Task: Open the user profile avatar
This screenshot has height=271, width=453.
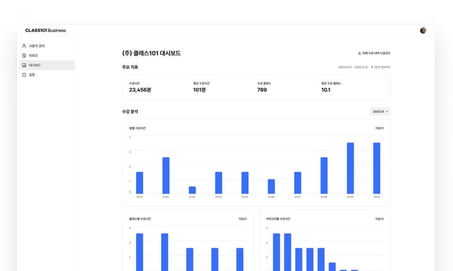Action: click(423, 30)
